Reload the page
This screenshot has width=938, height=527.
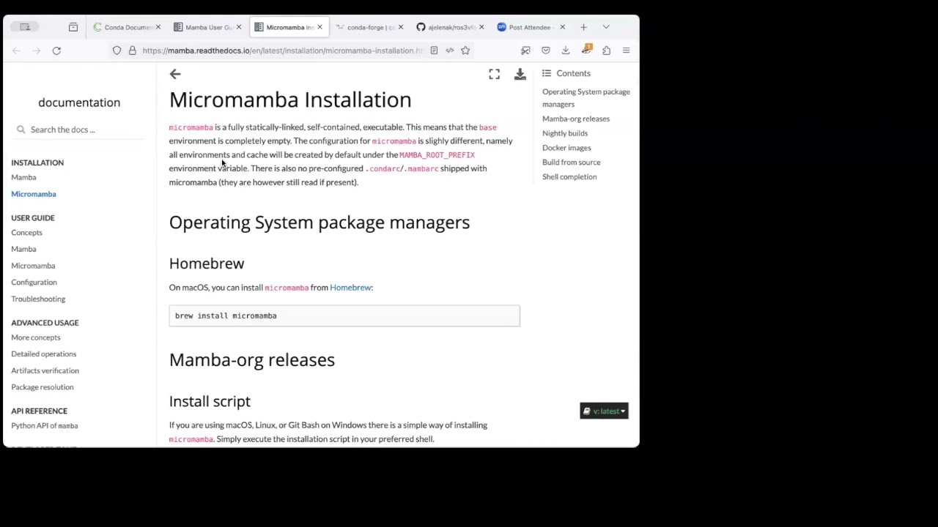pos(56,51)
